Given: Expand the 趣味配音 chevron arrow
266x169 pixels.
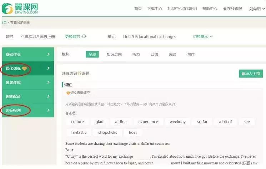Looking at the screenshot, I should click(x=48, y=96).
